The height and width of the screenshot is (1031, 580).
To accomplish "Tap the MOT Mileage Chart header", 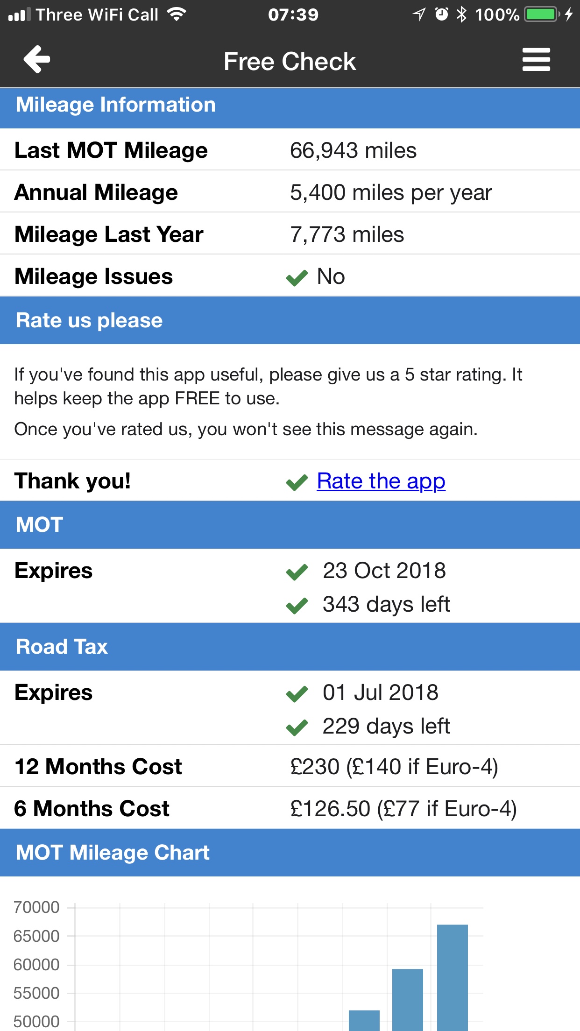I will (290, 853).
